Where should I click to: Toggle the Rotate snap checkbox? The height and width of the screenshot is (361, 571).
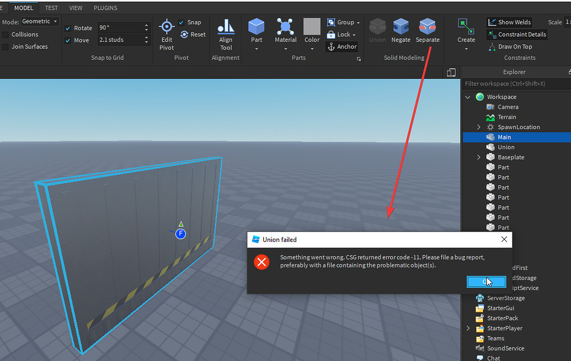(x=68, y=29)
